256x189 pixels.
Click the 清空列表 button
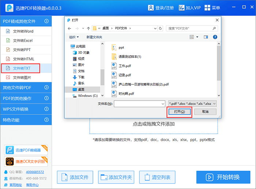(x=157, y=177)
